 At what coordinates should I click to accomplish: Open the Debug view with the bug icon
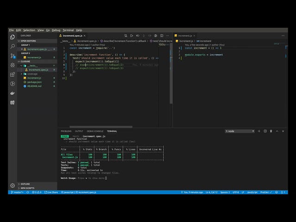12,65
